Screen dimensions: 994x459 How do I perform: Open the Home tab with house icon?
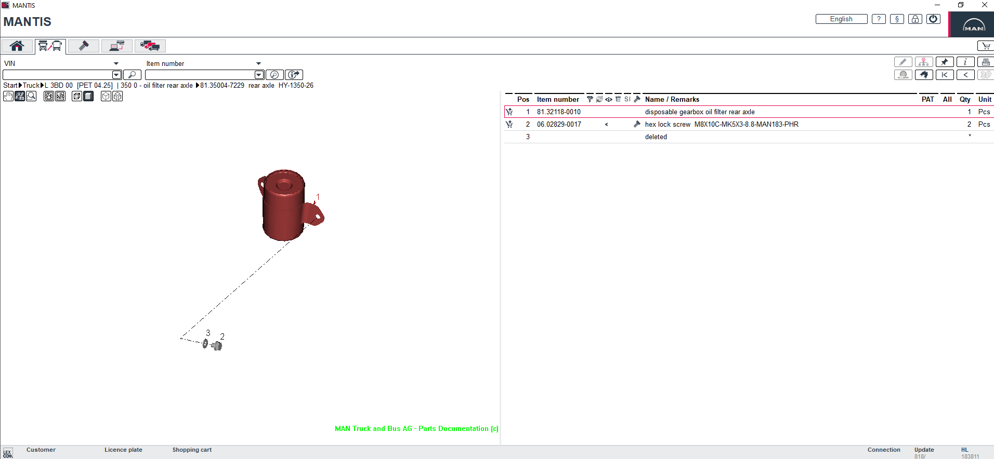coord(17,46)
